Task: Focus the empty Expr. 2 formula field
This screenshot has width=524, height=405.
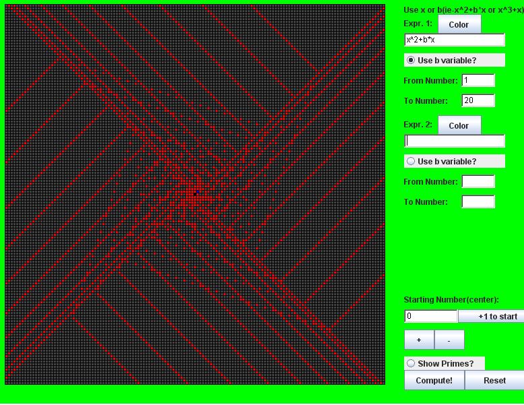Action: tap(455, 141)
